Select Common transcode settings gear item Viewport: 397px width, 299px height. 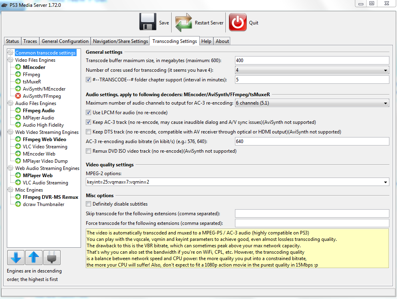(45, 53)
